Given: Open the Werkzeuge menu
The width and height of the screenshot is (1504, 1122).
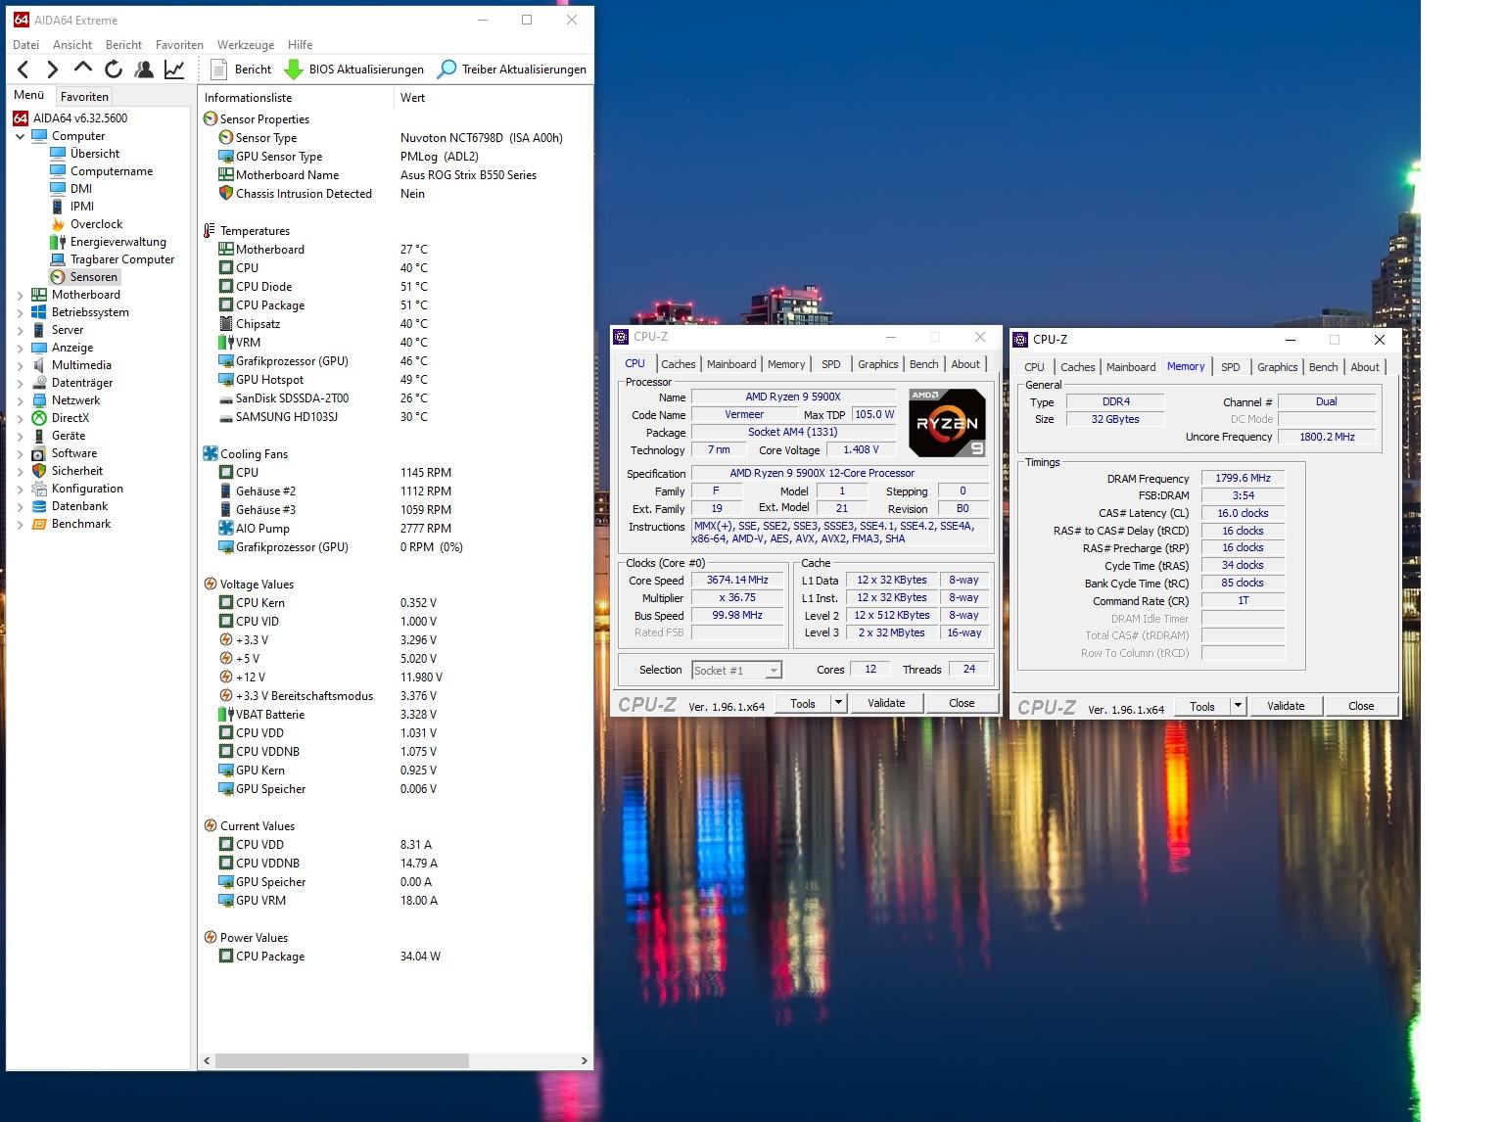Looking at the screenshot, I should 245,45.
